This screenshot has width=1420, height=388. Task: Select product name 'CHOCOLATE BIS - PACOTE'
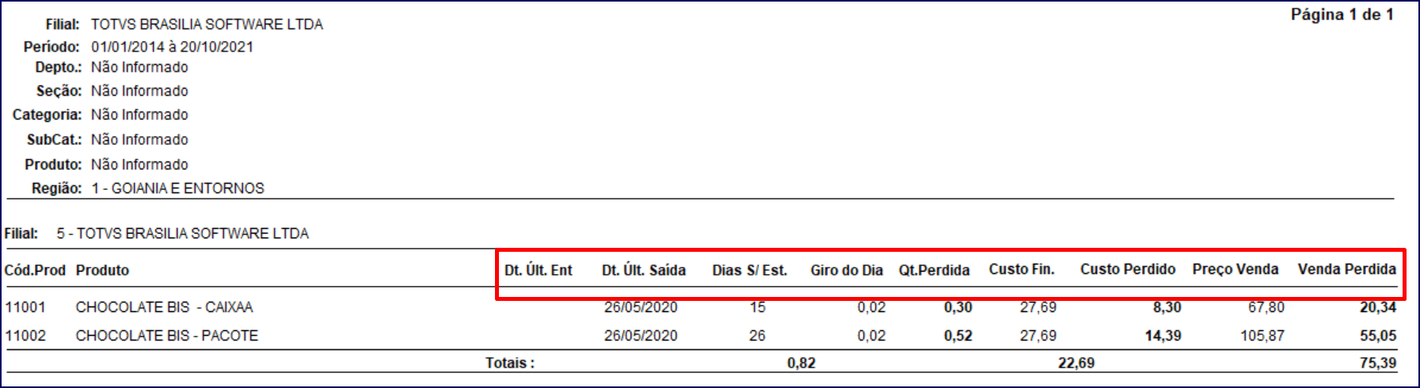pyautogui.click(x=166, y=336)
